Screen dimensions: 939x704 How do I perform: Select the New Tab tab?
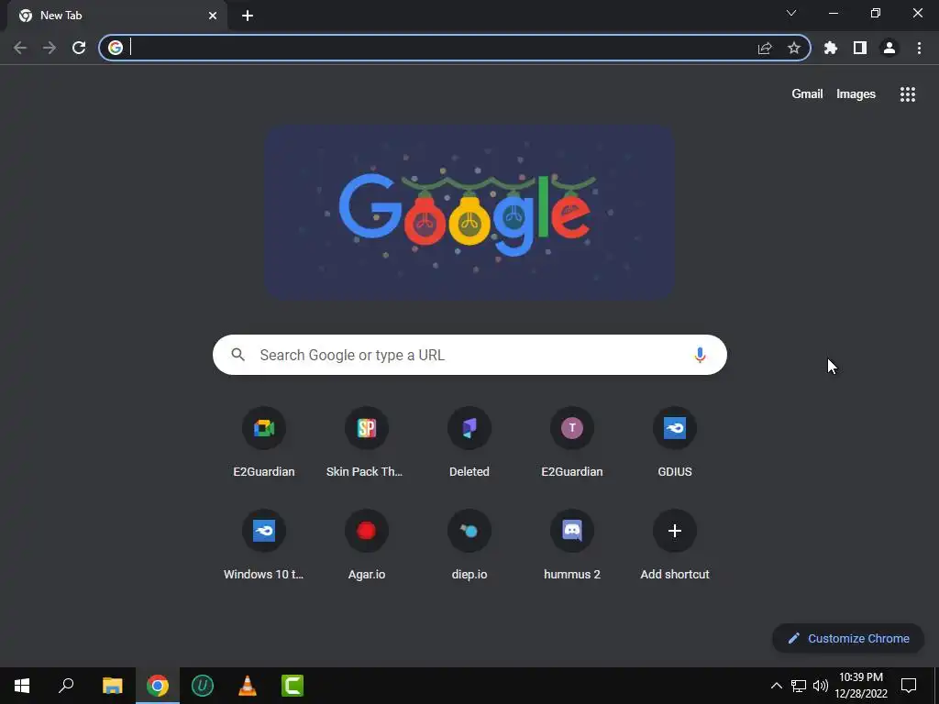tap(116, 16)
